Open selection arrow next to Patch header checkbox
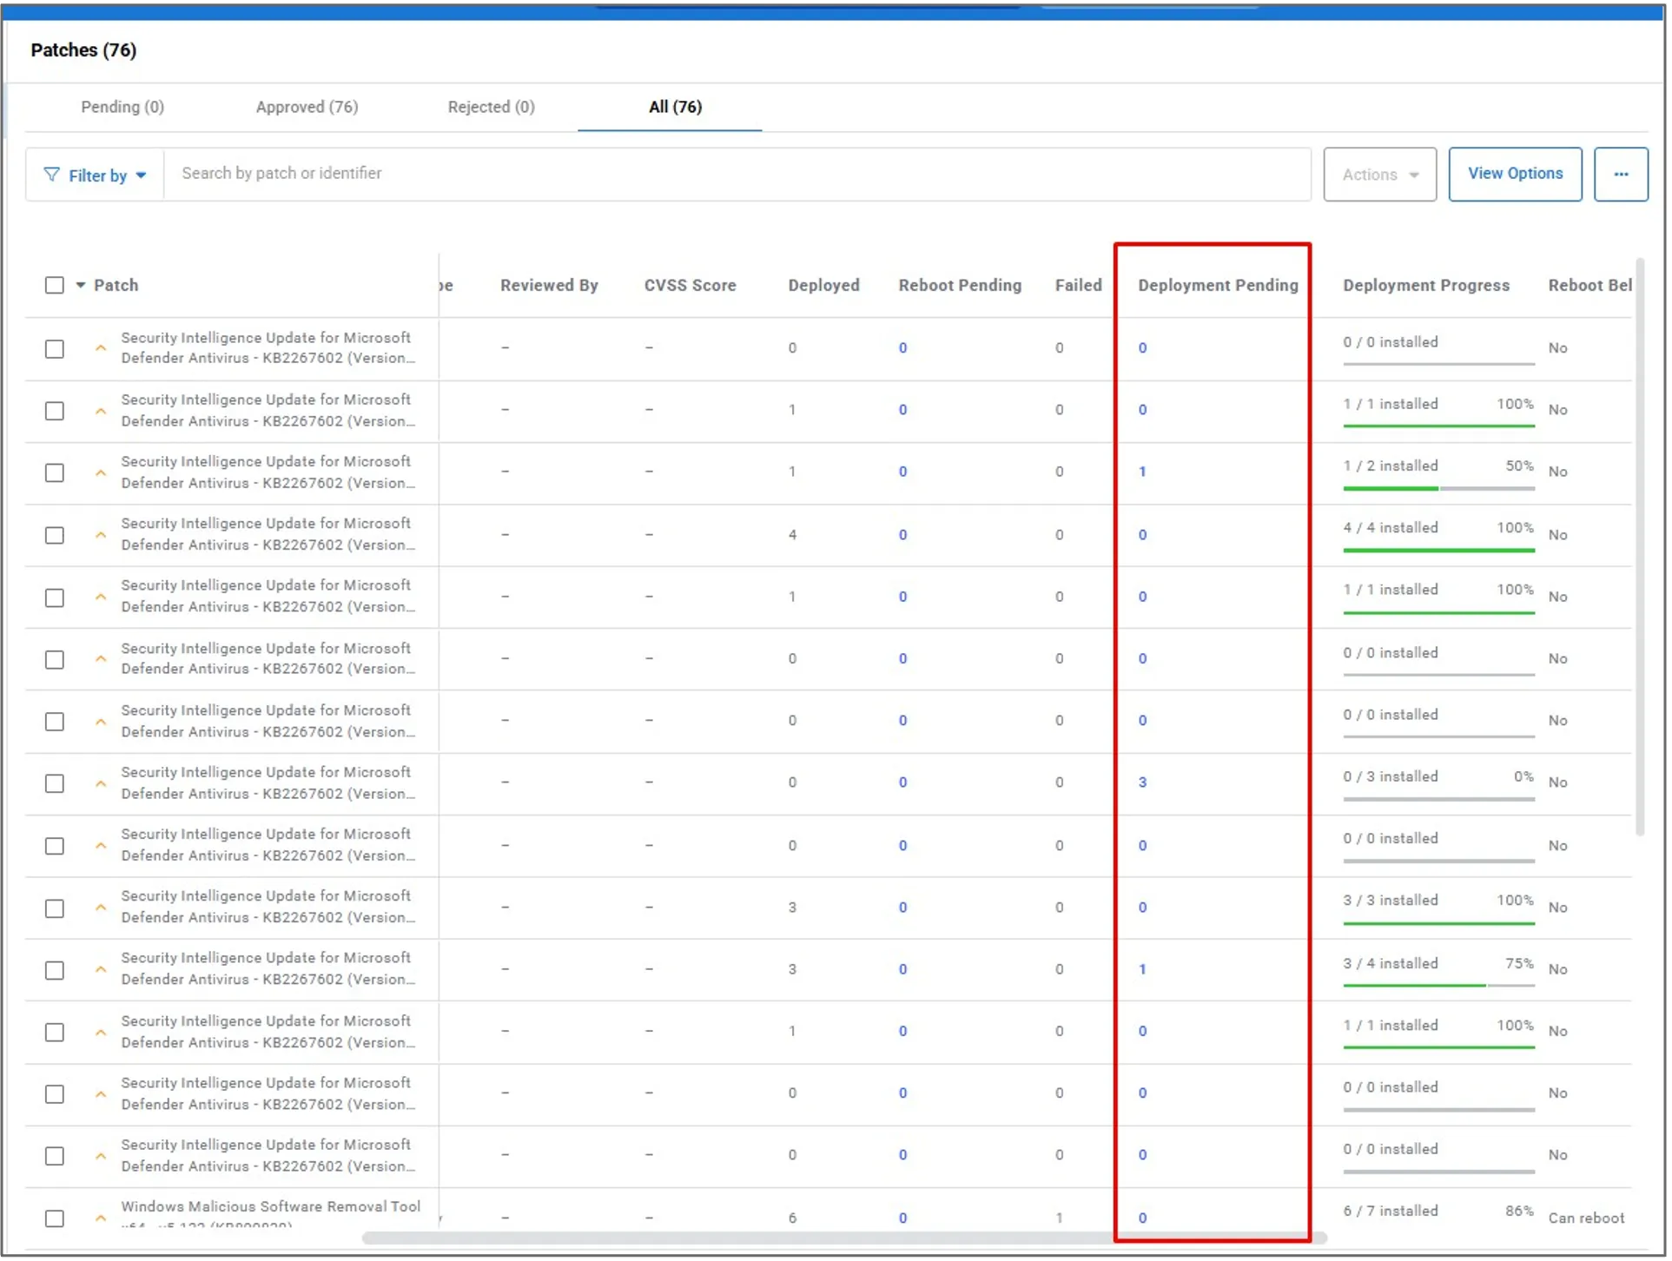1672x1261 pixels. tap(81, 285)
